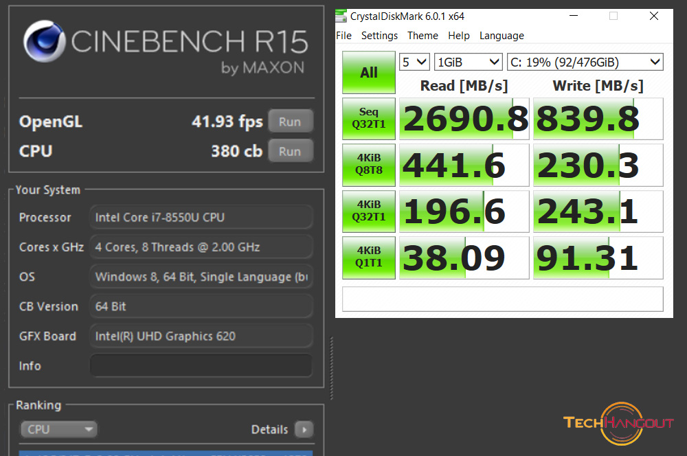Click the empty comment box in CrystalDiskMark
687x456 pixels.
click(x=503, y=299)
